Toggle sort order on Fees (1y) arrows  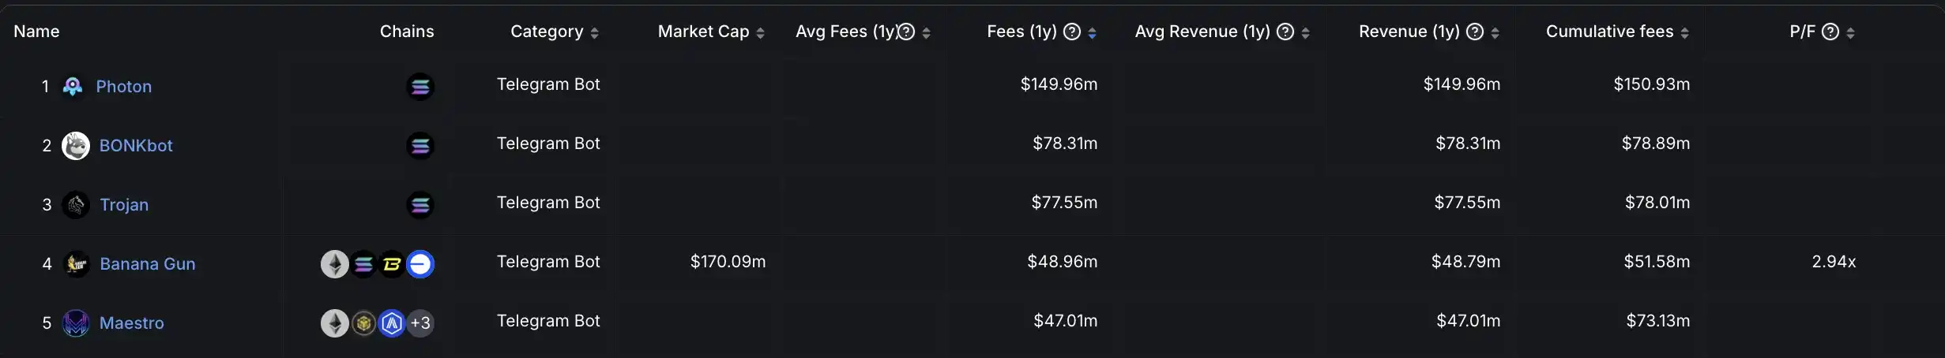click(1093, 32)
